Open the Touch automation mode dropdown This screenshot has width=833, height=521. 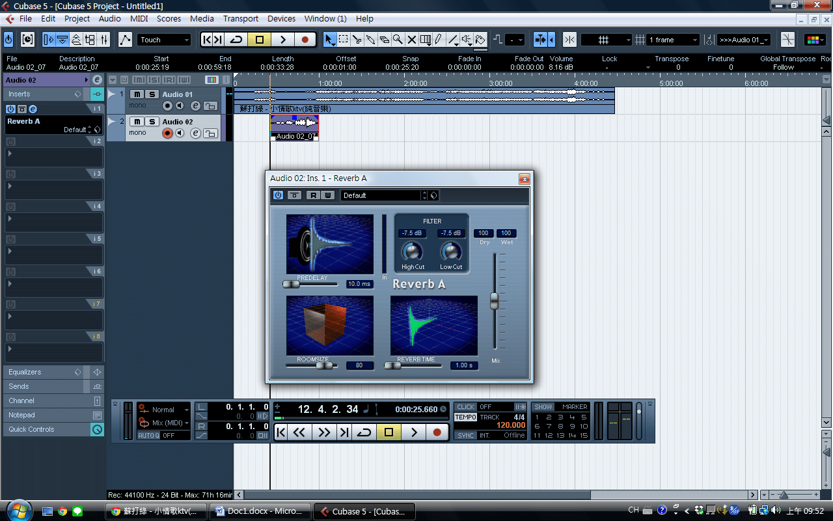(x=164, y=40)
